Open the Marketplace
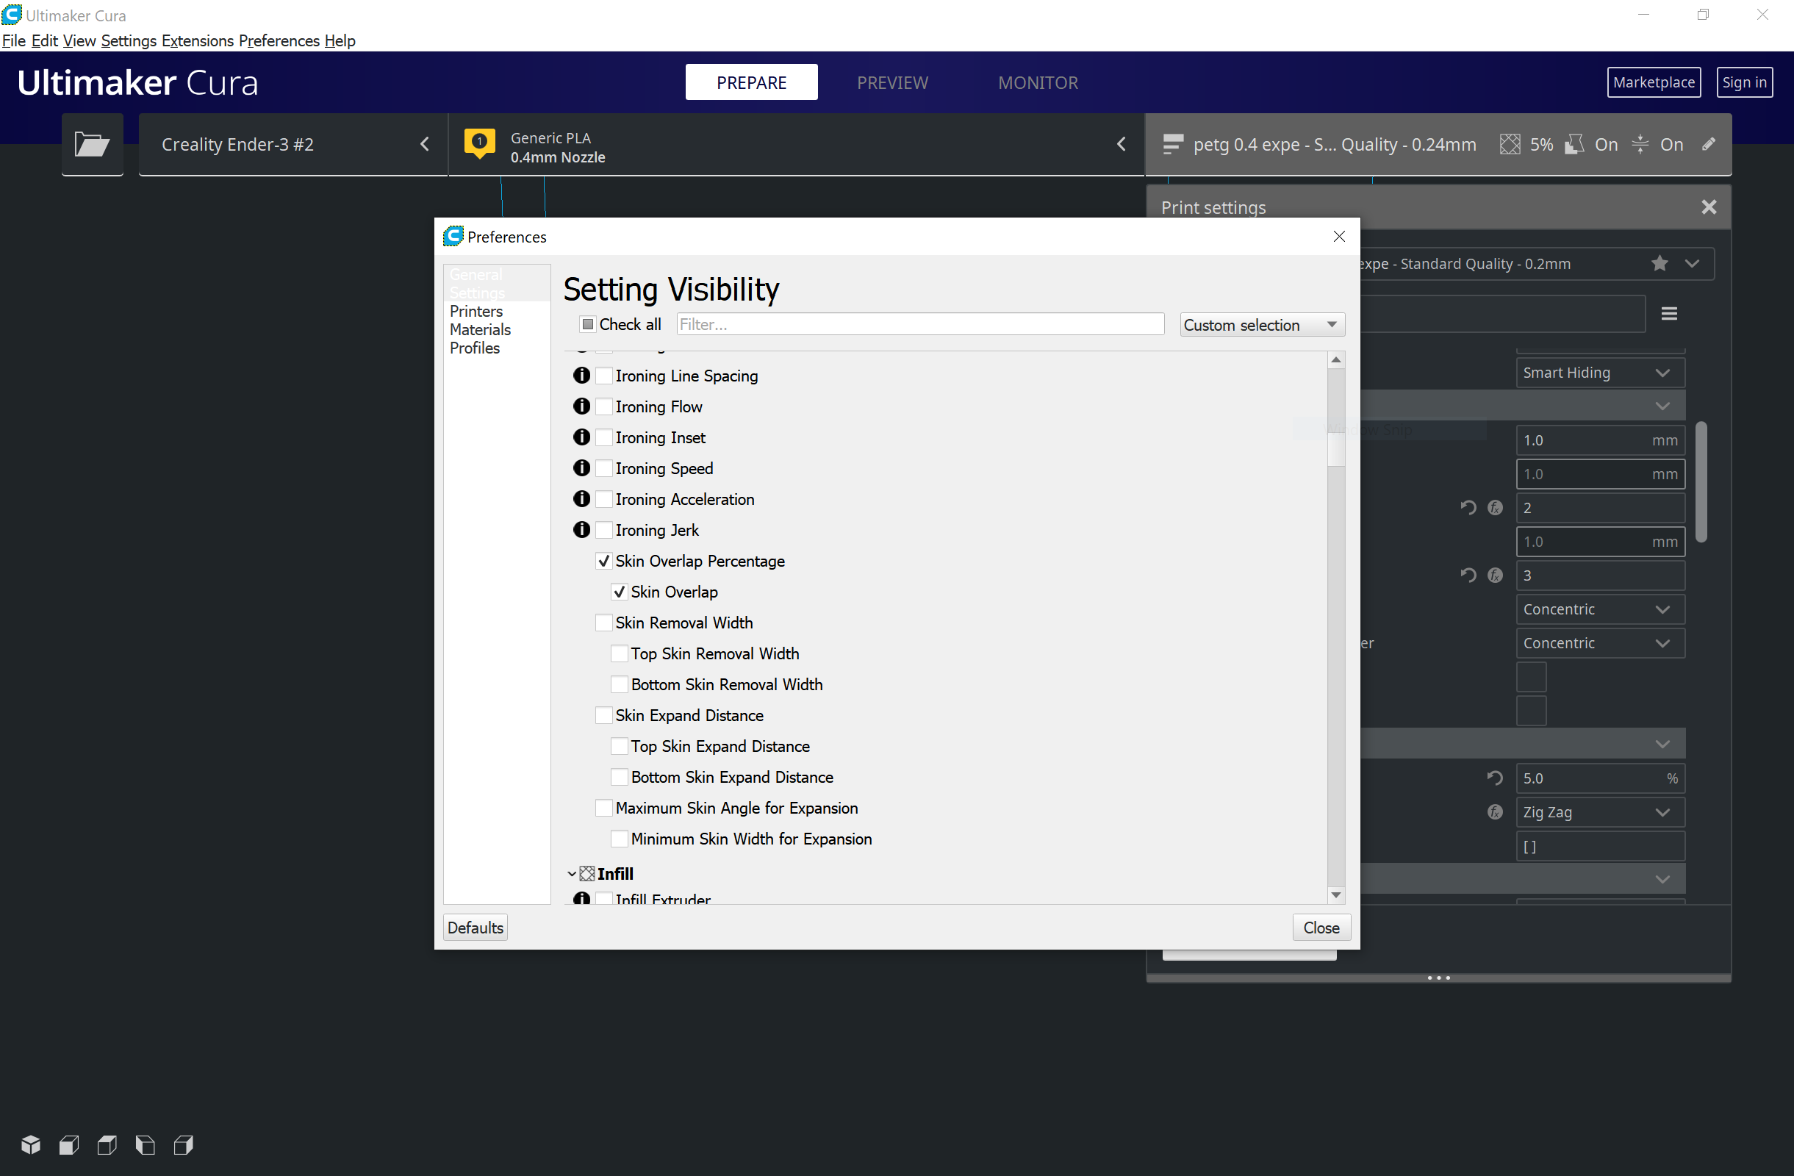The image size is (1794, 1176). [x=1653, y=82]
